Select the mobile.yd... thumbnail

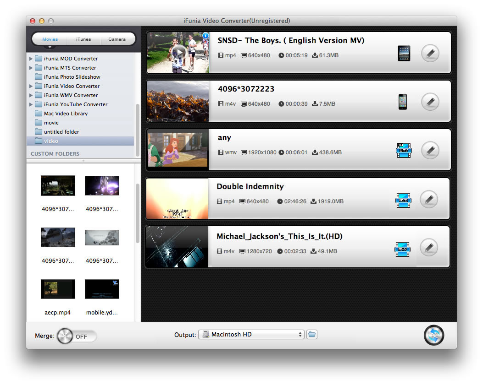click(x=102, y=289)
